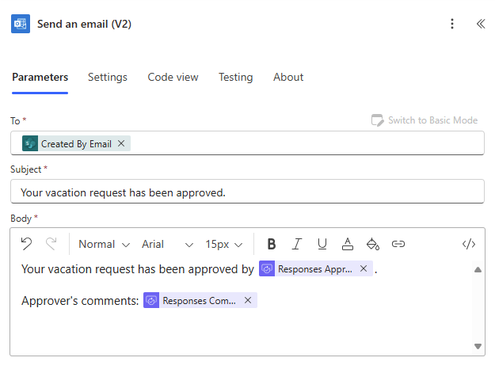Insert a hyperlink with the link icon
Screen dimensions: 495x388
398,244
